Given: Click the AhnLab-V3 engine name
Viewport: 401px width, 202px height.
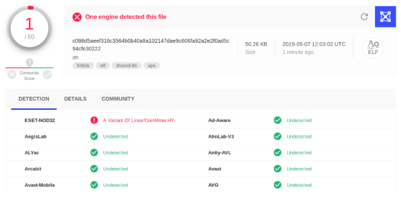Looking at the screenshot, I should click(x=221, y=137).
